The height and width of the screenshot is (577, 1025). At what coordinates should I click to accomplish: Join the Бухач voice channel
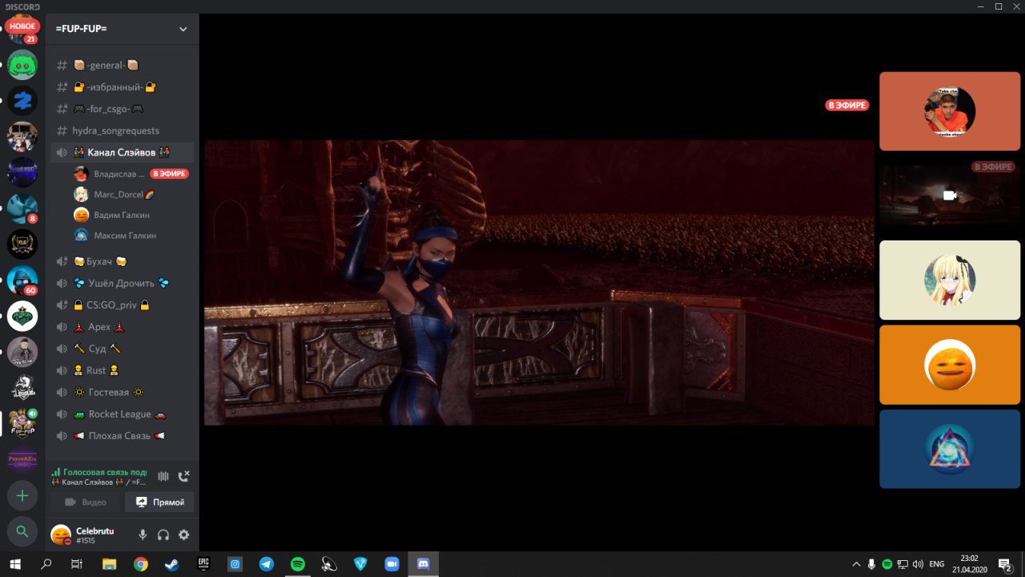click(x=122, y=261)
